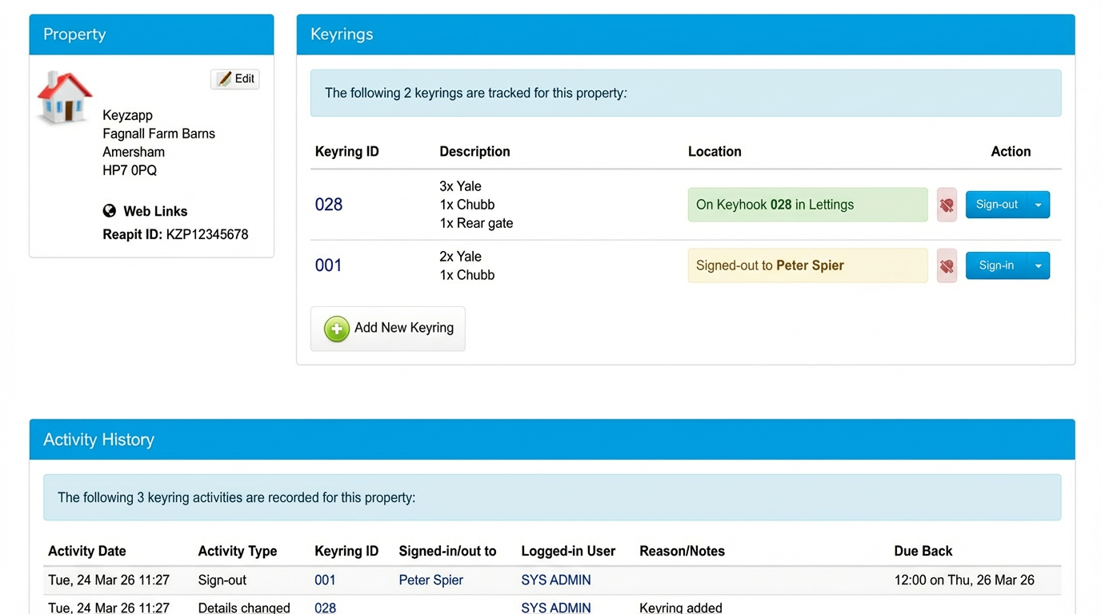Expand the dropdown arrow beside Sign-in
The width and height of the screenshot is (1101, 614).
(1038, 266)
